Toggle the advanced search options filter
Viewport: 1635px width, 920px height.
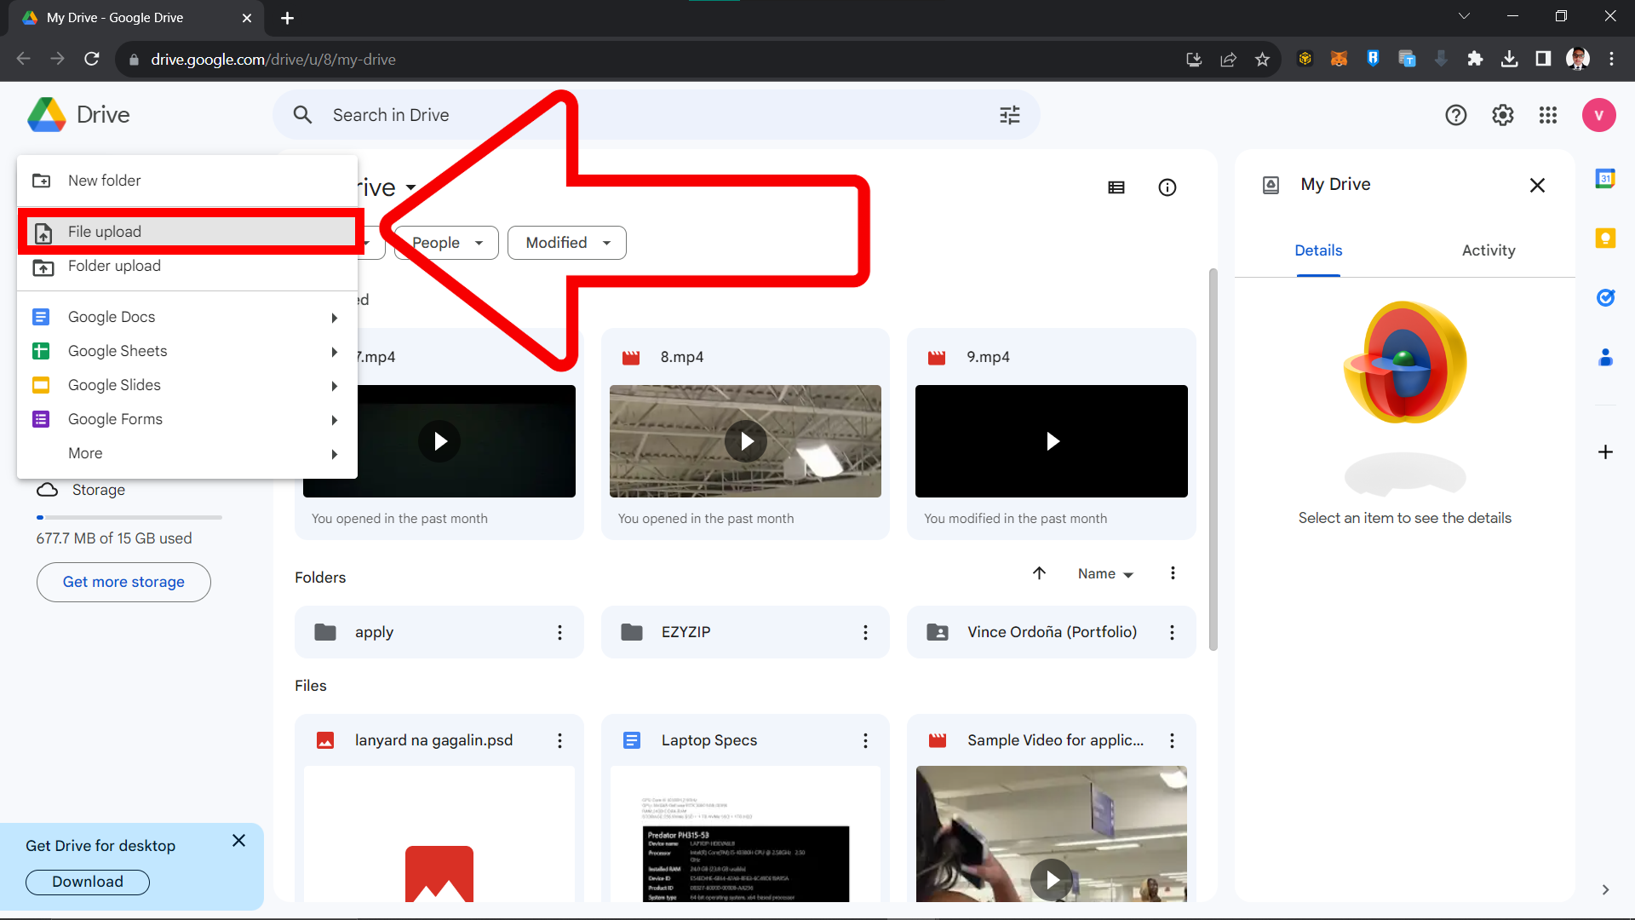(1009, 114)
